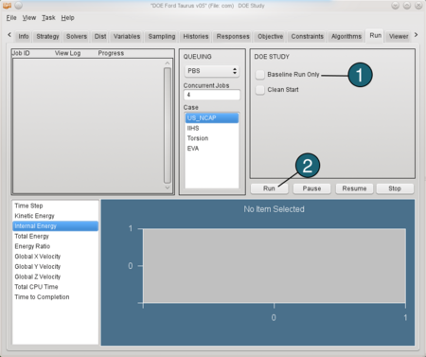The width and height of the screenshot is (426, 357).
Task: Select IIHS in the Case list
Action: click(212, 128)
